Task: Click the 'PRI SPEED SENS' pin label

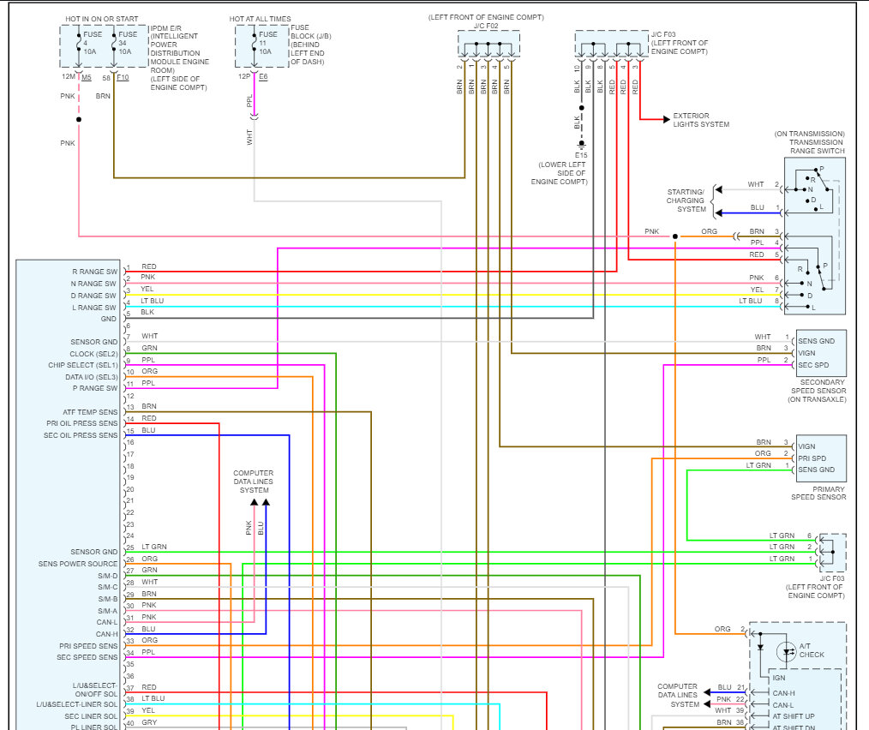Action: click(x=88, y=646)
